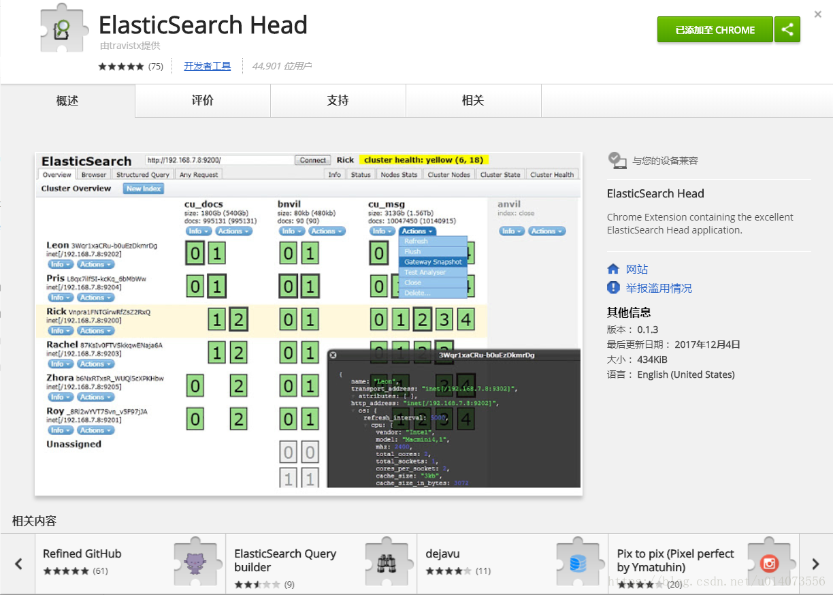Show next related extensions with right arrow
This screenshot has width=833, height=595.
point(815,564)
